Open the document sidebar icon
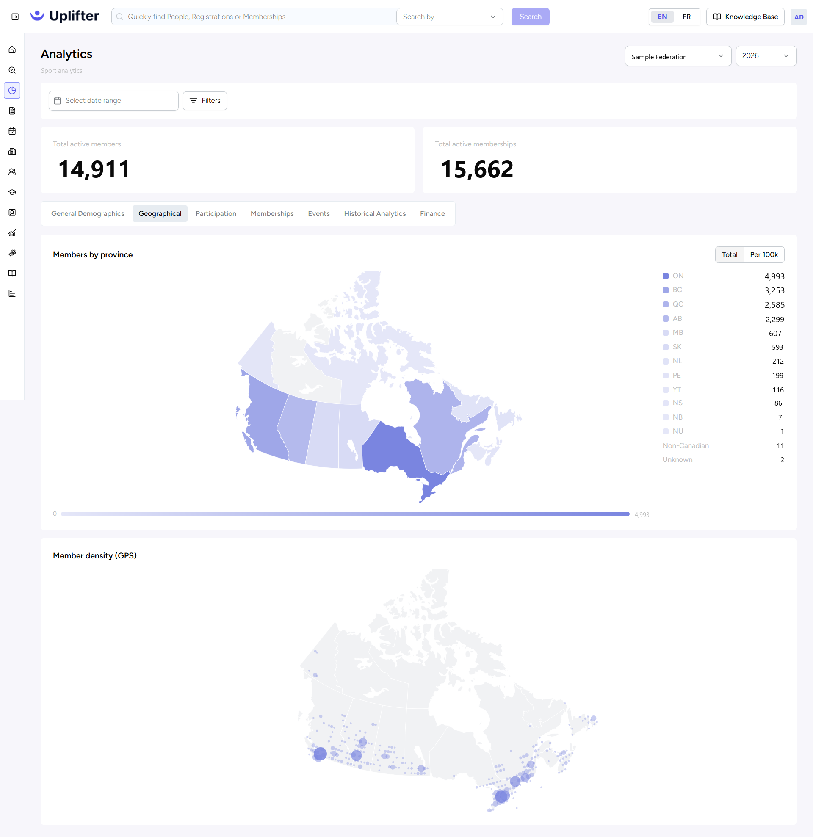This screenshot has width=813, height=837. point(12,110)
